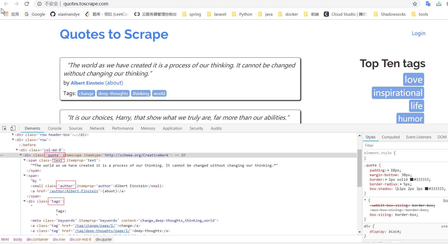Open the Application tab

172,128
